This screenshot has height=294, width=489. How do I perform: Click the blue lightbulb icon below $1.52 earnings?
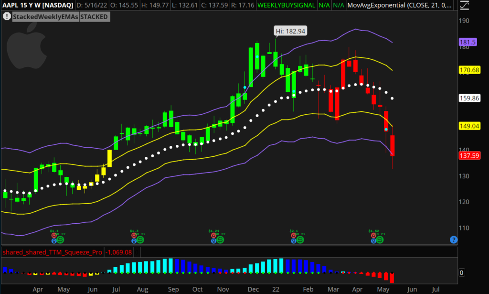pos(373,240)
